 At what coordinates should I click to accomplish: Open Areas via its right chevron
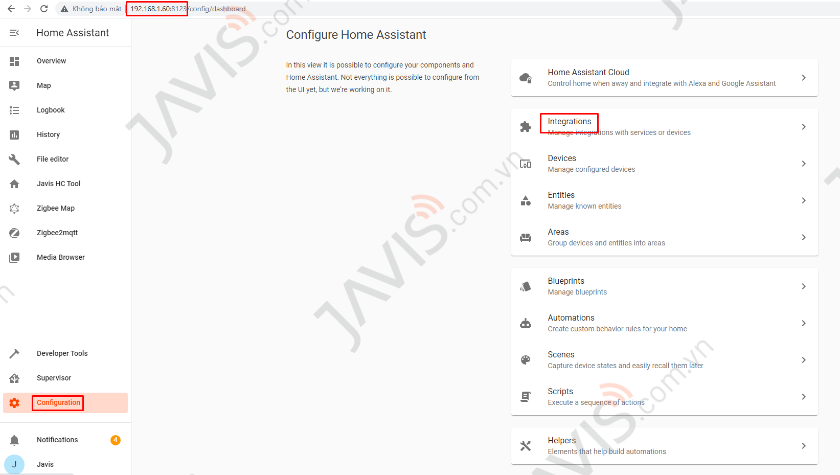[804, 237]
